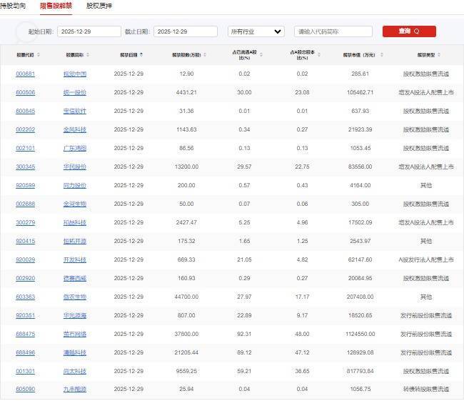Sort by the 解禁股数(万股) column header
The height and width of the screenshot is (401, 464).
coord(183,54)
